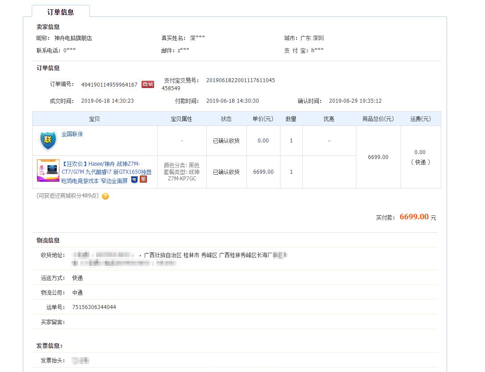Click the 已确认收货 status in laptop row
Image resolution: width=485 pixels, height=372 pixels.
tap(226, 172)
